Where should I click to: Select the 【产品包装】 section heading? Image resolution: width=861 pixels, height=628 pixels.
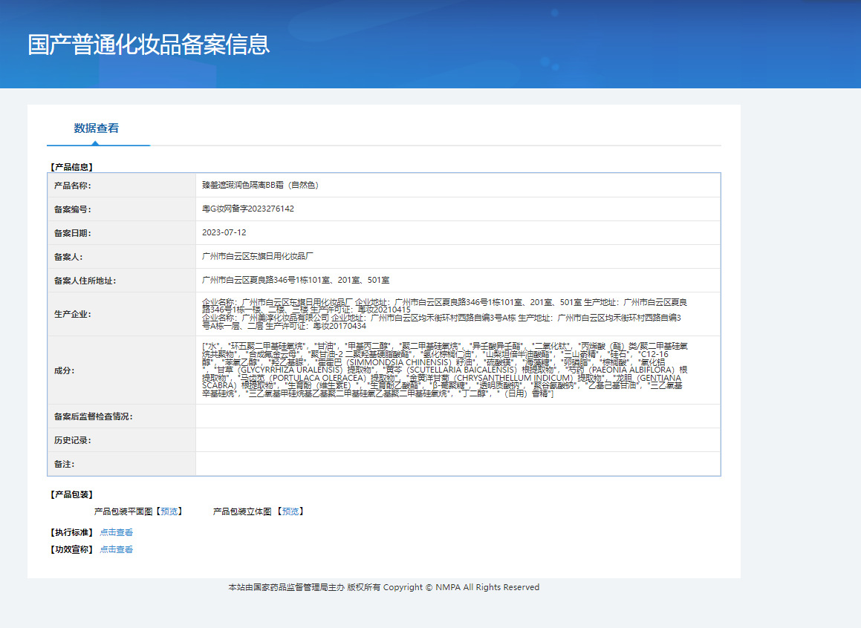(x=71, y=494)
